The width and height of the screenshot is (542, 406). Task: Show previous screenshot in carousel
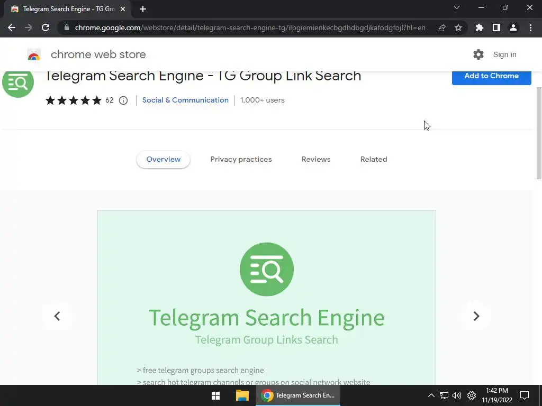[x=57, y=316]
